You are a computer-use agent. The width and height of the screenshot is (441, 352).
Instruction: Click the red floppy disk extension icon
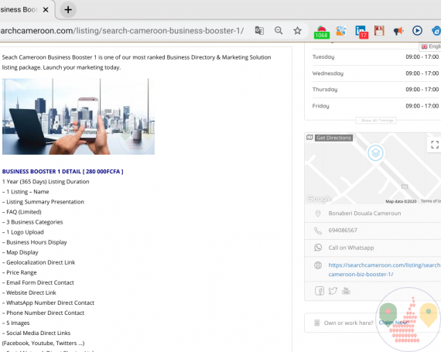point(379,30)
